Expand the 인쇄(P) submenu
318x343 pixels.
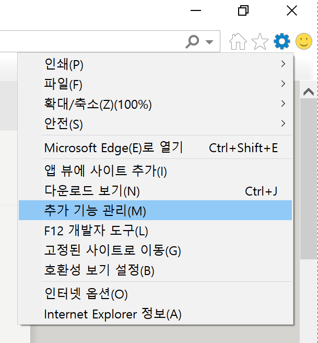click(x=155, y=64)
